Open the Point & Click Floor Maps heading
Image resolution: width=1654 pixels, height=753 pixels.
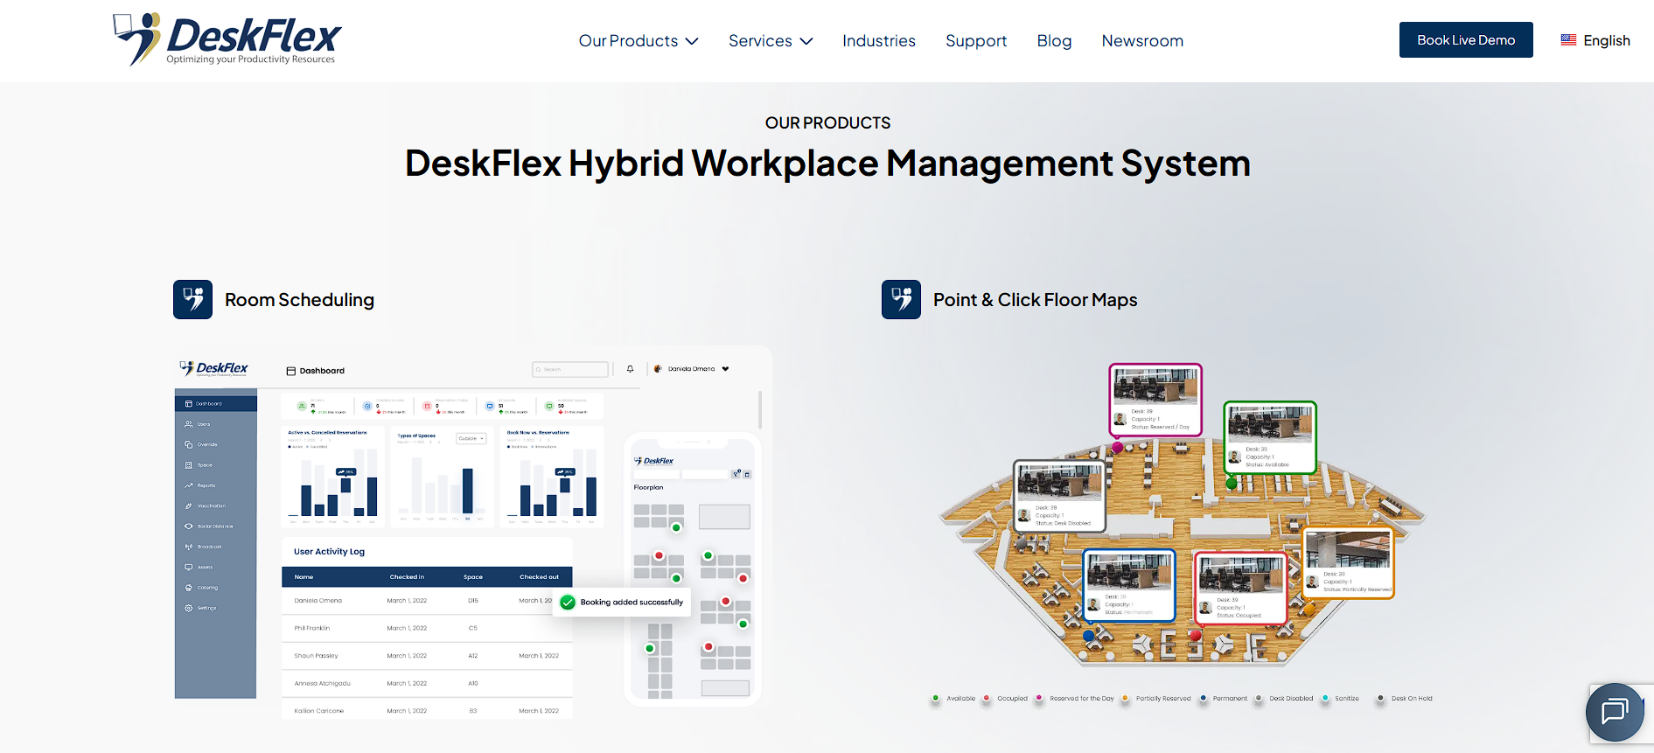coord(1036,300)
